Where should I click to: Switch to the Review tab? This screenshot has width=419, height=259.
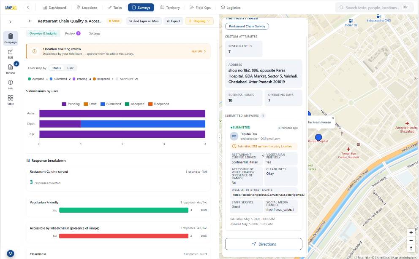coord(73,34)
